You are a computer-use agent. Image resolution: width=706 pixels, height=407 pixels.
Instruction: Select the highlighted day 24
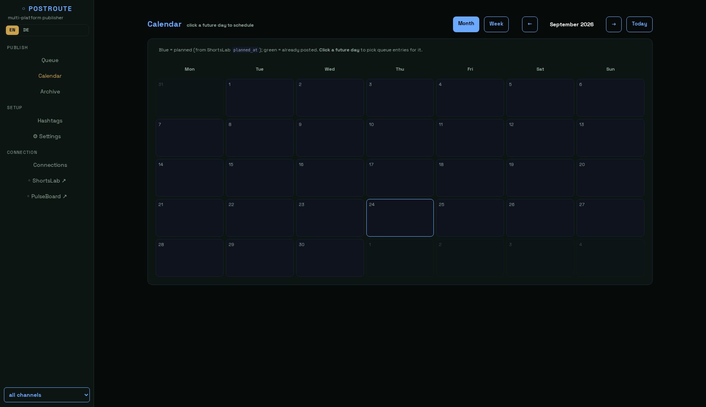[400, 218]
